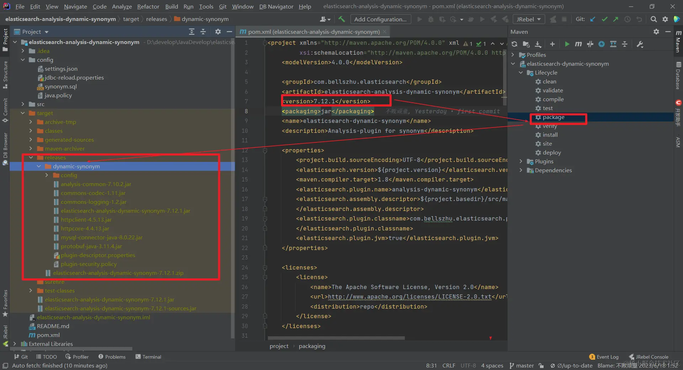Expand Maven Profiles node
The width and height of the screenshot is (683, 370).
click(513, 55)
